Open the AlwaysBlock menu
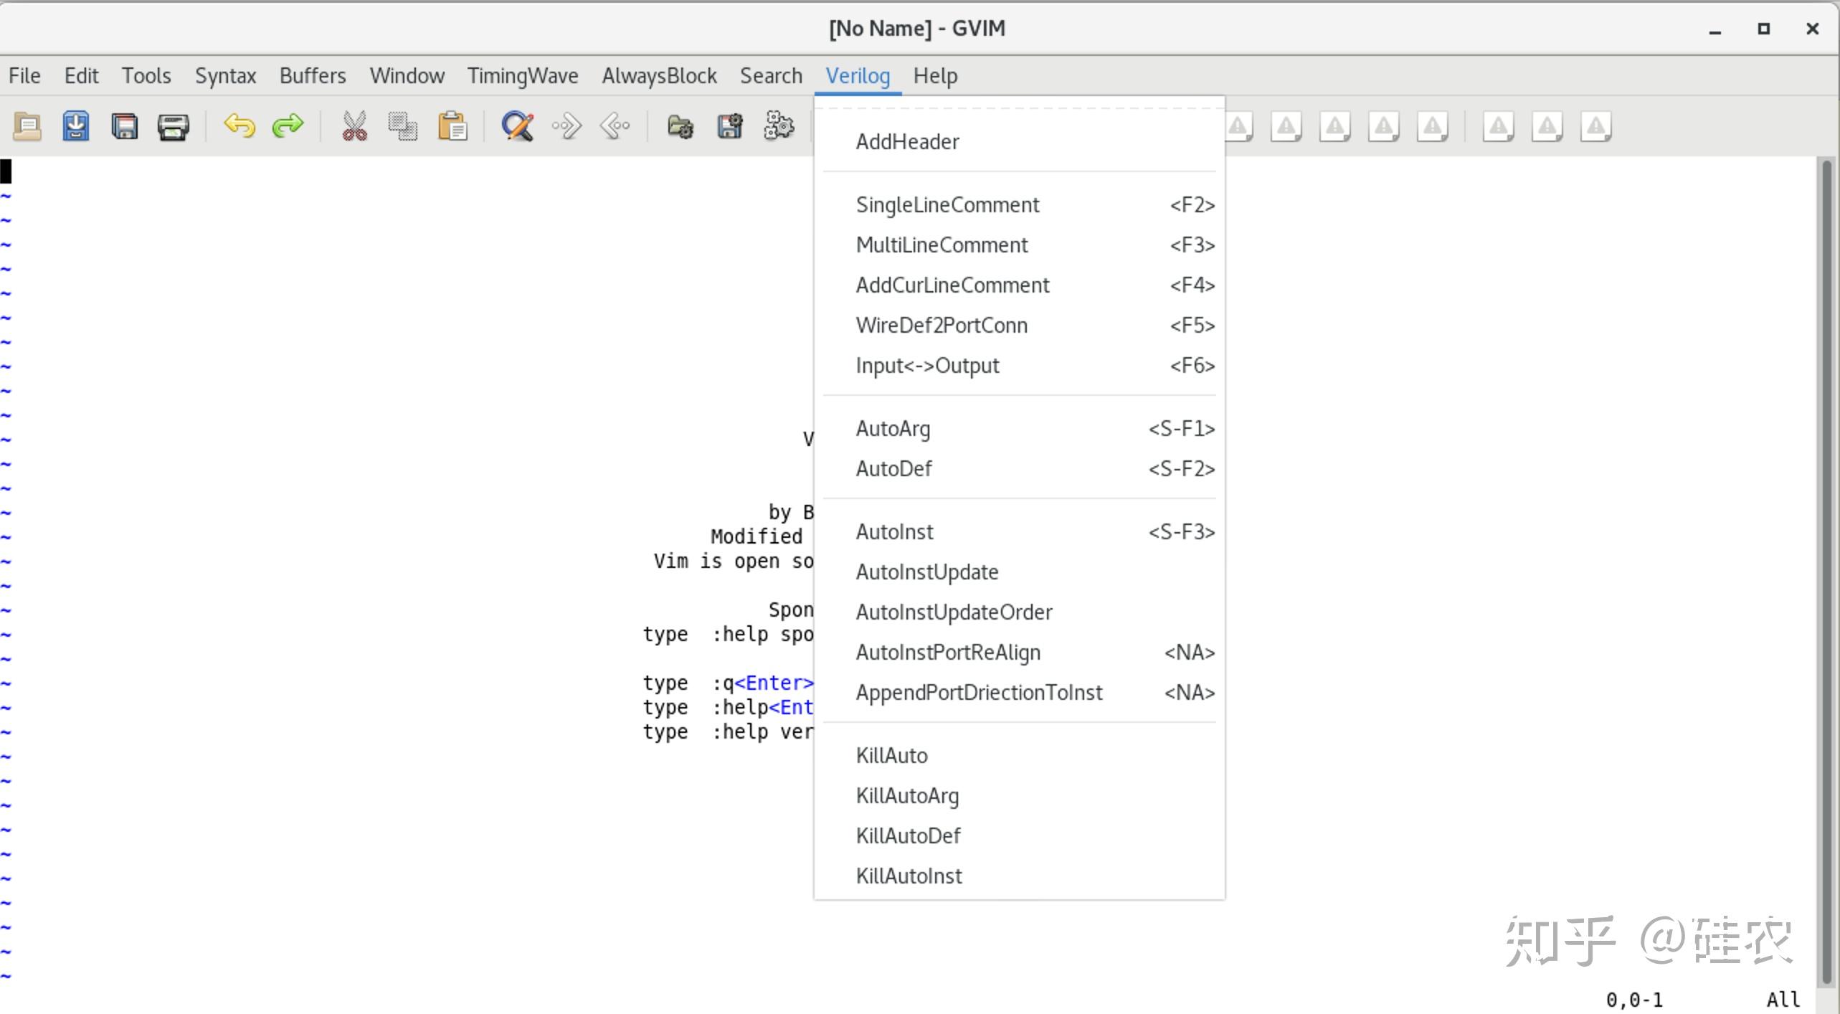Image resolution: width=1840 pixels, height=1014 pixels. (658, 76)
